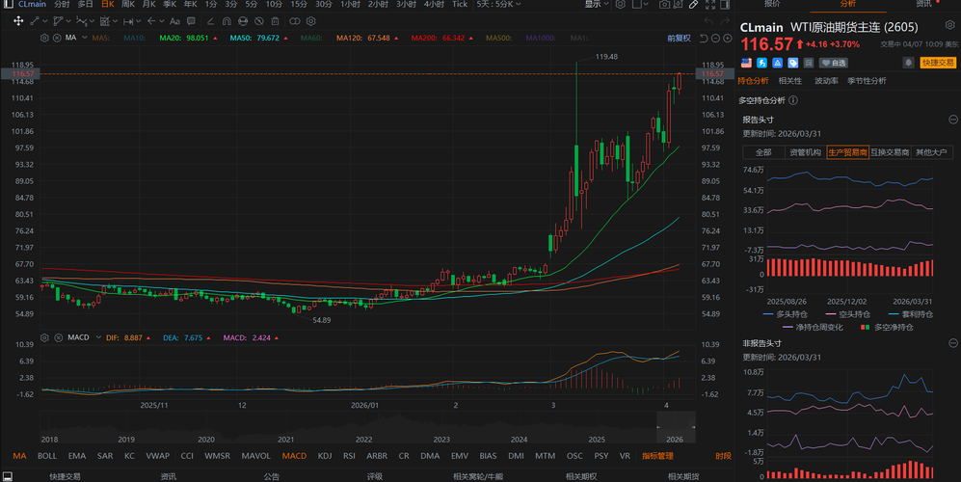This screenshot has width=961, height=482.
Task: Open 指标管理 indicator manager
Action: (x=657, y=456)
